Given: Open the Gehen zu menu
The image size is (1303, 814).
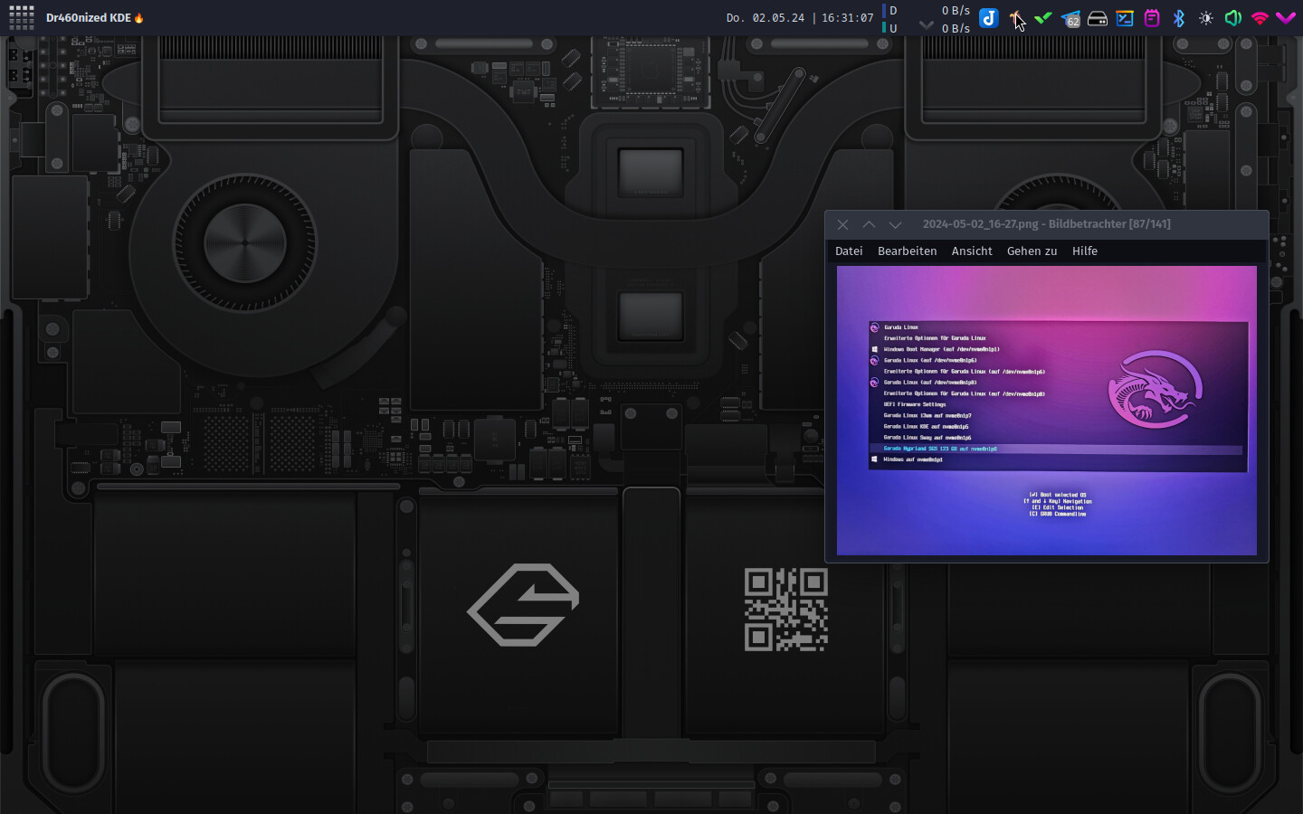Looking at the screenshot, I should (x=1032, y=251).
